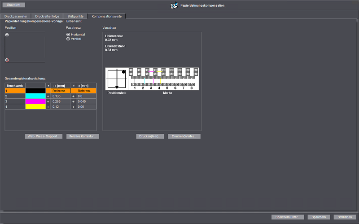
Task: Select the bottom-left position radio button
Action: (x=7, y=60)
